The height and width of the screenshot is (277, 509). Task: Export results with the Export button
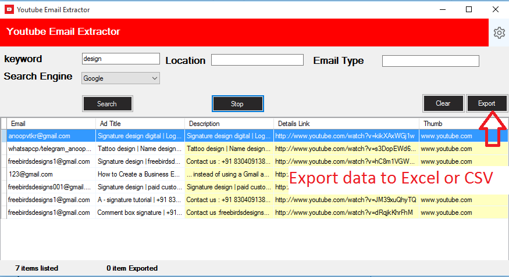click(x=486, y=103)
